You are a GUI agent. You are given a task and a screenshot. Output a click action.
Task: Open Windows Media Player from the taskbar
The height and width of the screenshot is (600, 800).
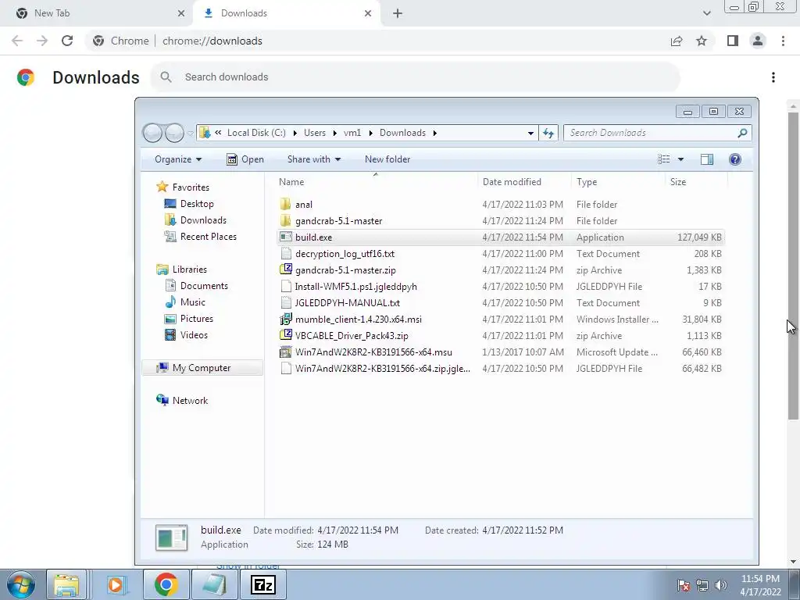(116, 584)
